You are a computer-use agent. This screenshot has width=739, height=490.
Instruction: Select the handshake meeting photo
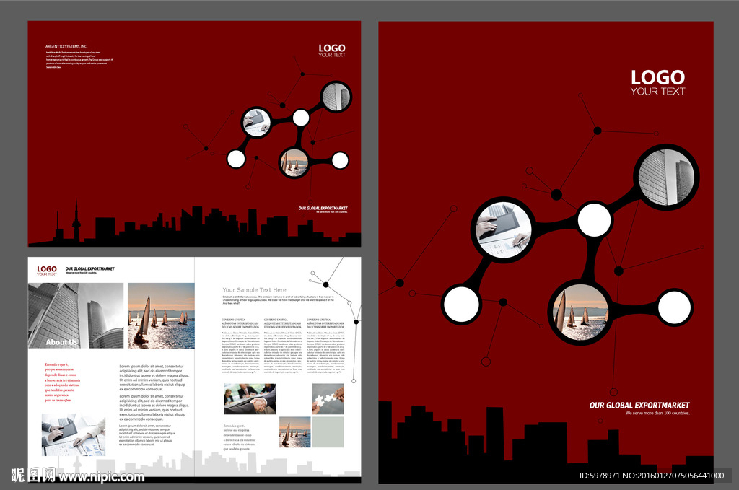point(250,399)
